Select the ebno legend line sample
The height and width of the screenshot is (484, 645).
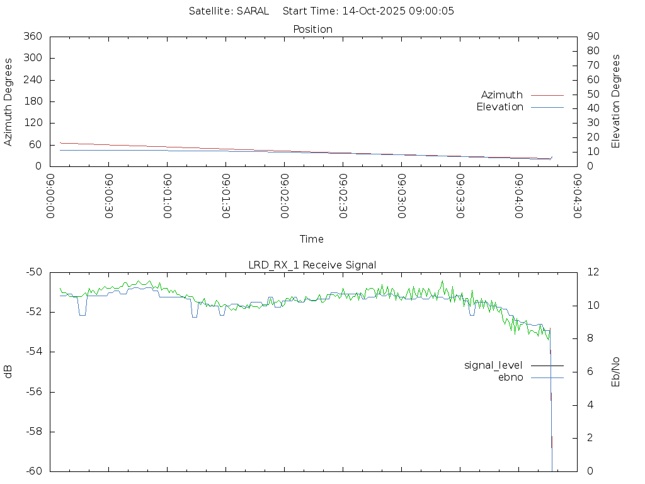(x=547, y=377)
